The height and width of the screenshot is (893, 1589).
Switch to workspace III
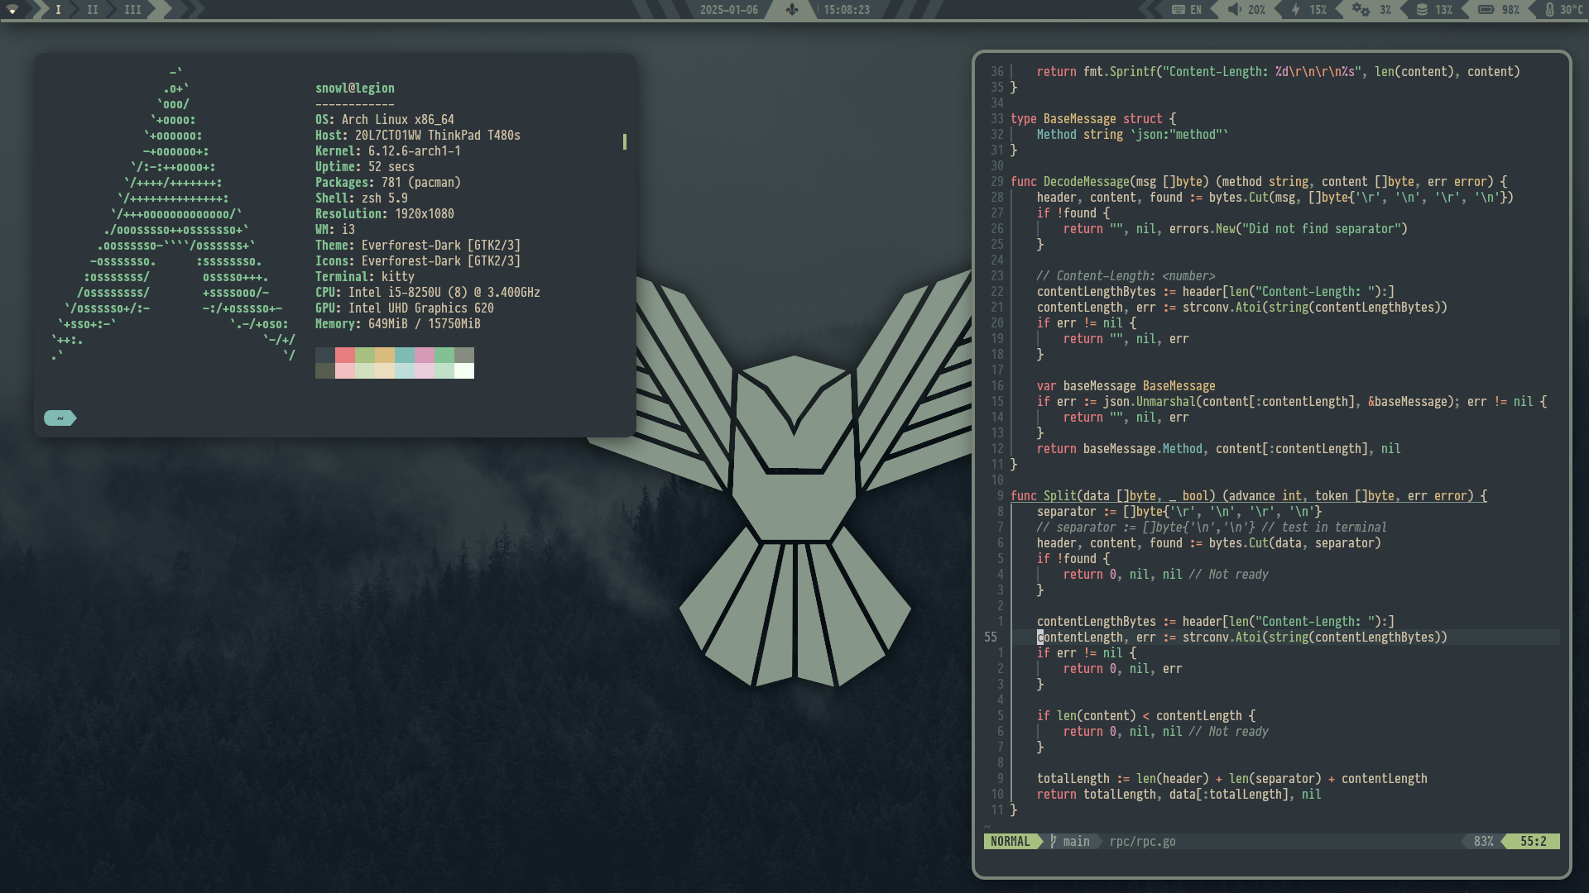click(x=132, y=10)
